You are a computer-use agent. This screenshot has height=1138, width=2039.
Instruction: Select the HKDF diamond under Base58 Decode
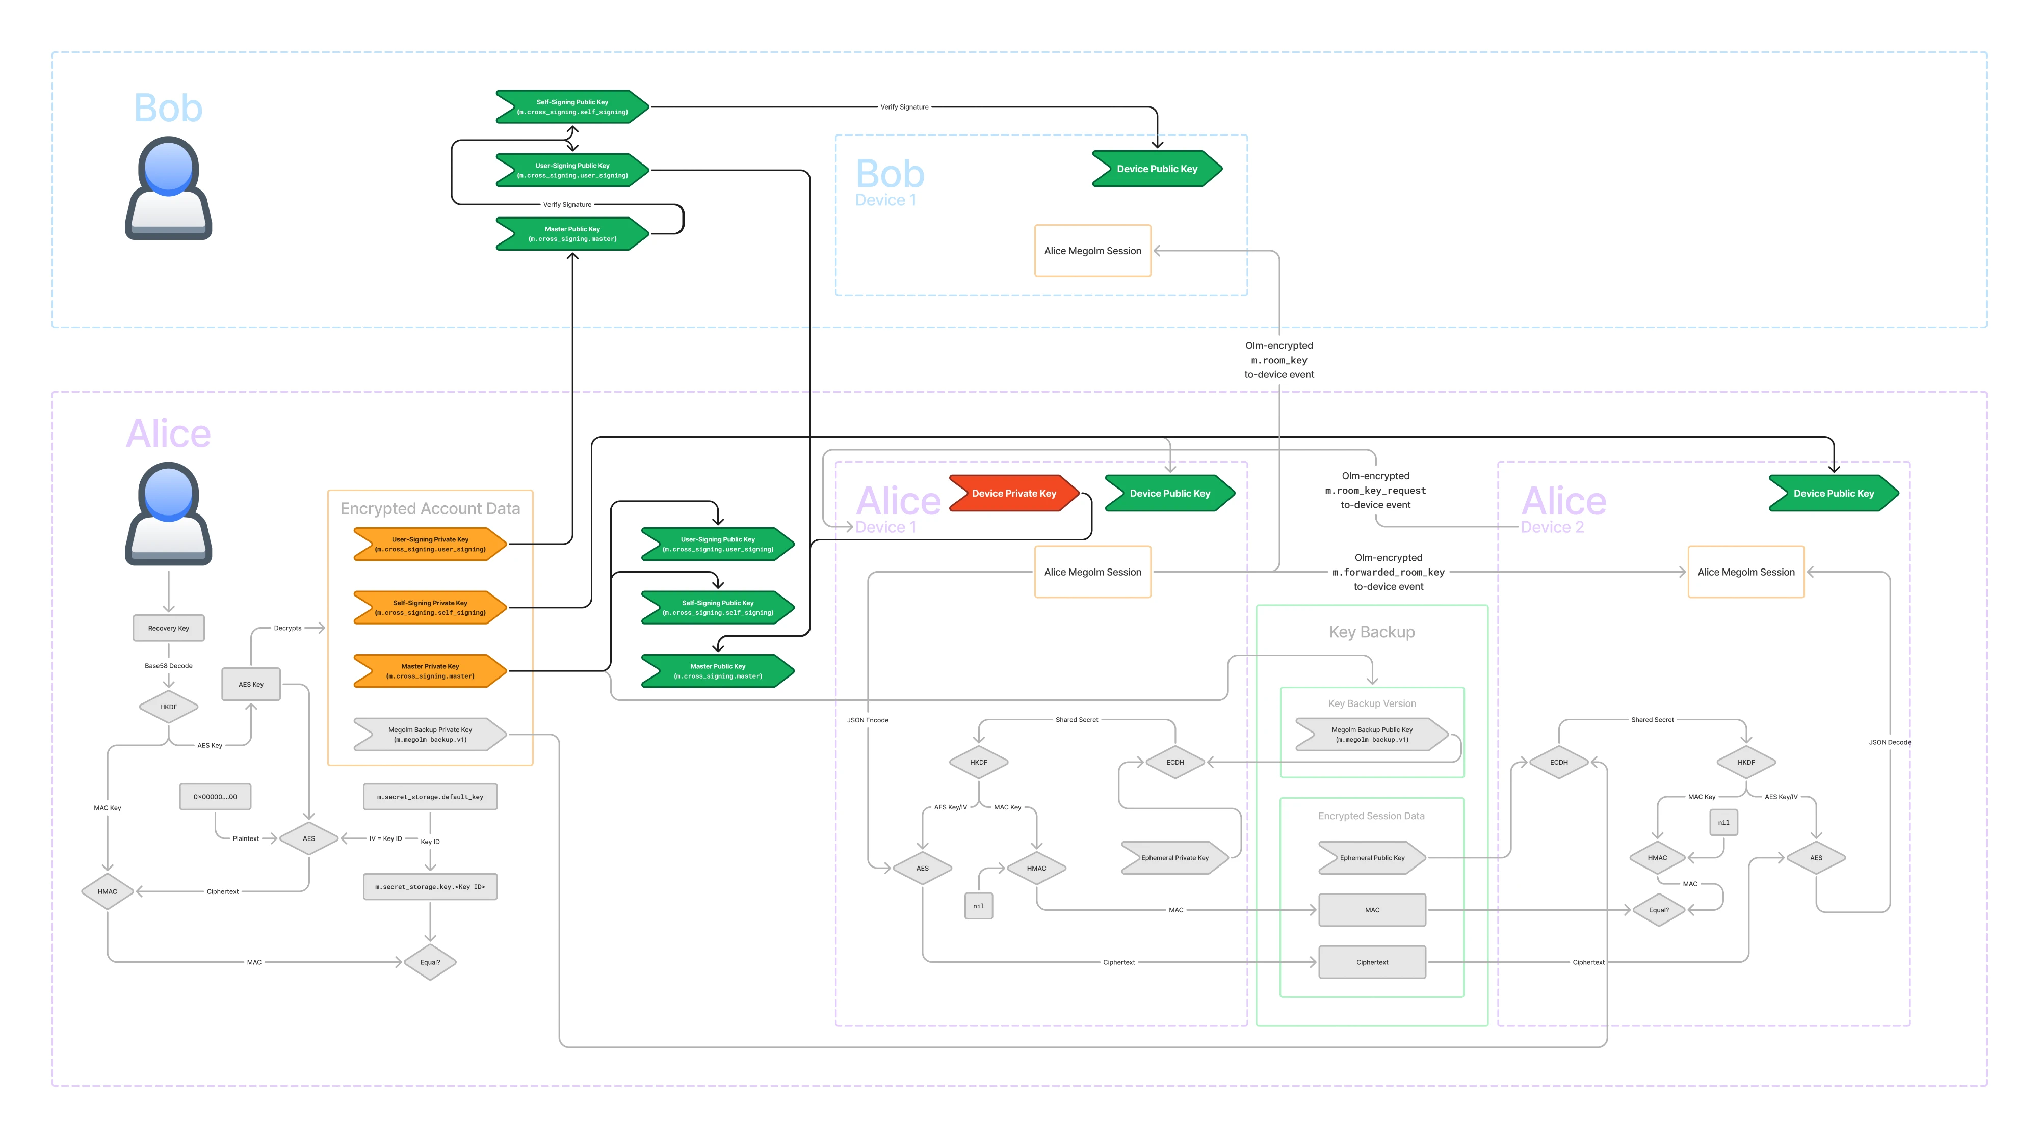(168, 706)
